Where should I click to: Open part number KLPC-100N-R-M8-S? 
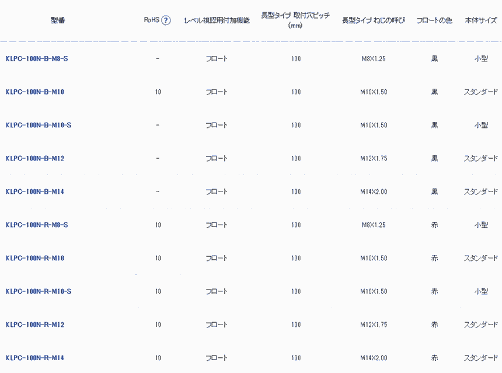coord(37,225)
